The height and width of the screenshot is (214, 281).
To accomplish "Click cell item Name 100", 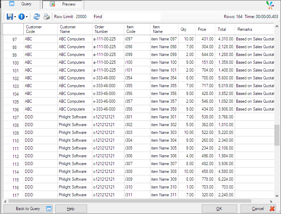I will coord(164,62).
